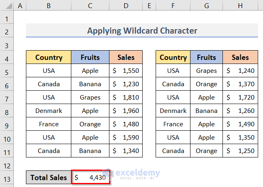Click the Total Sales label cell

point(49,178)
